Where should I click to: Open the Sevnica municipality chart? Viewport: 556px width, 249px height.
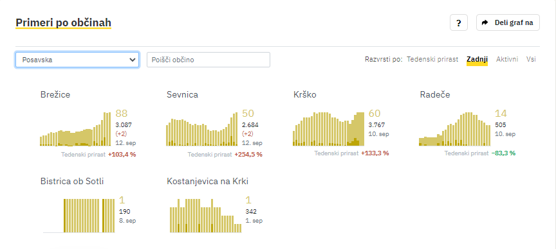click(x=202, y=129)
